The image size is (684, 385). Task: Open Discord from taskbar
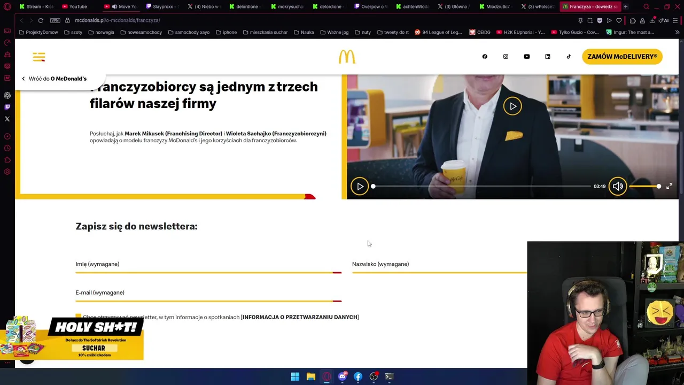tap(343, 376)
